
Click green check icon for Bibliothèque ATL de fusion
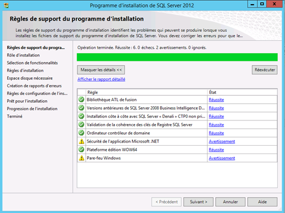[x=81, y=100]
